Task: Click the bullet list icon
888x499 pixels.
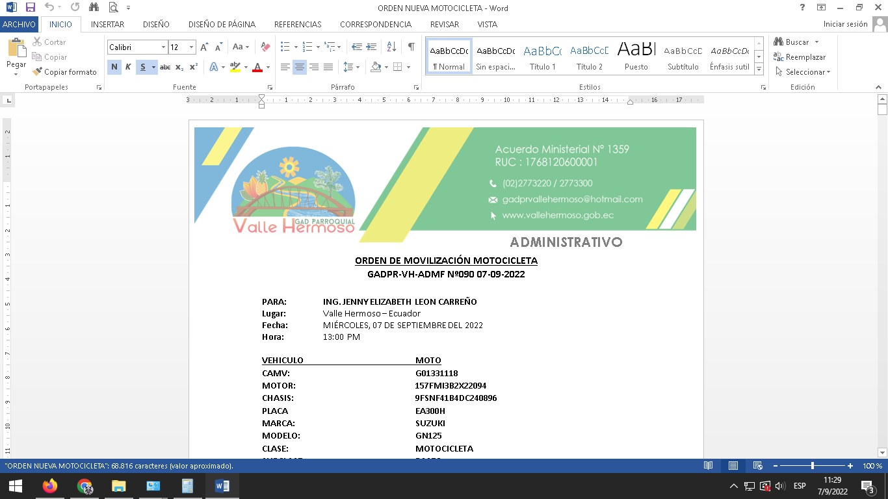Action: point(285,47)
